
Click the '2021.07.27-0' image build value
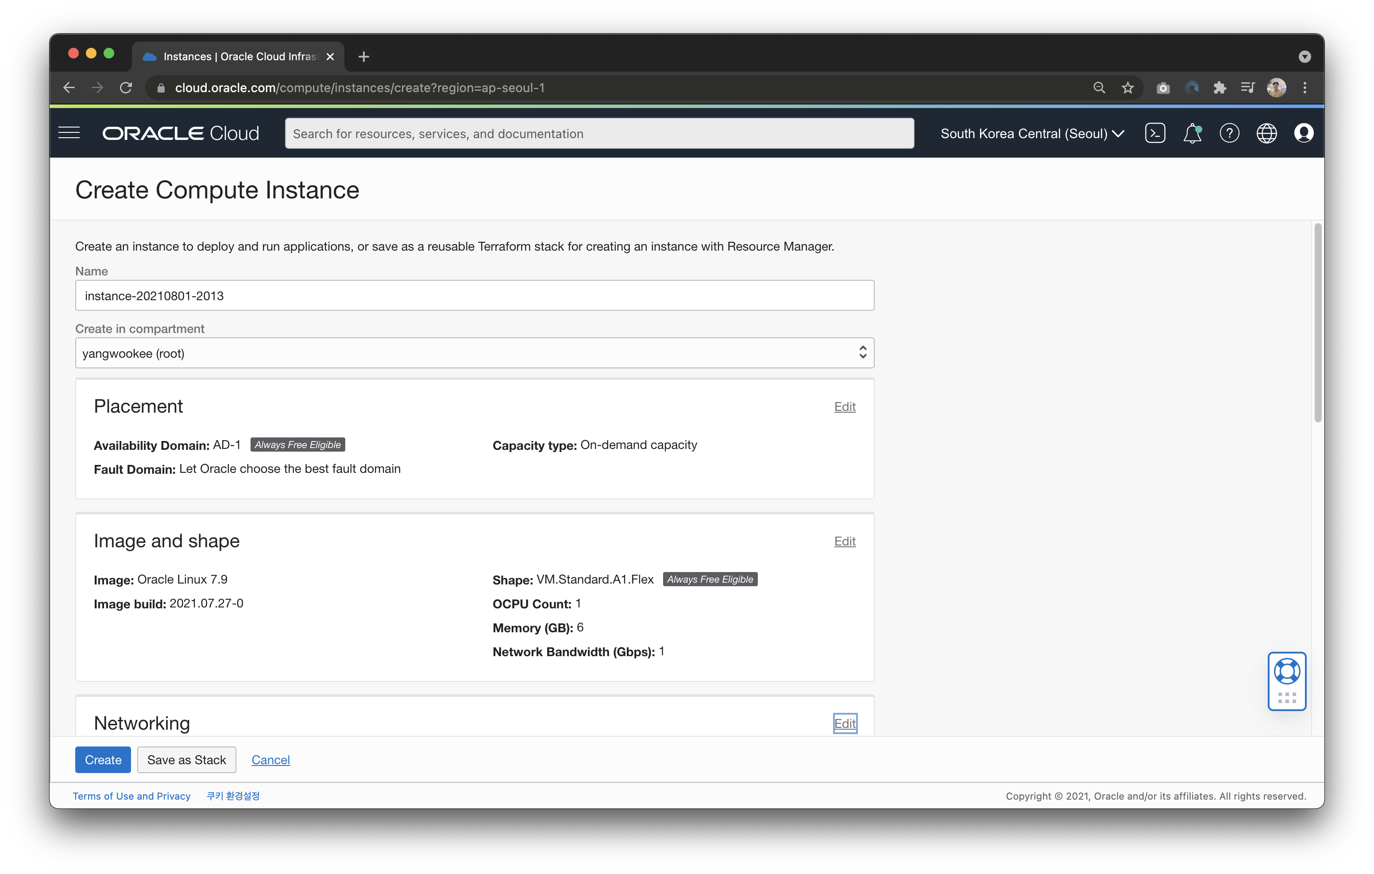206,603
